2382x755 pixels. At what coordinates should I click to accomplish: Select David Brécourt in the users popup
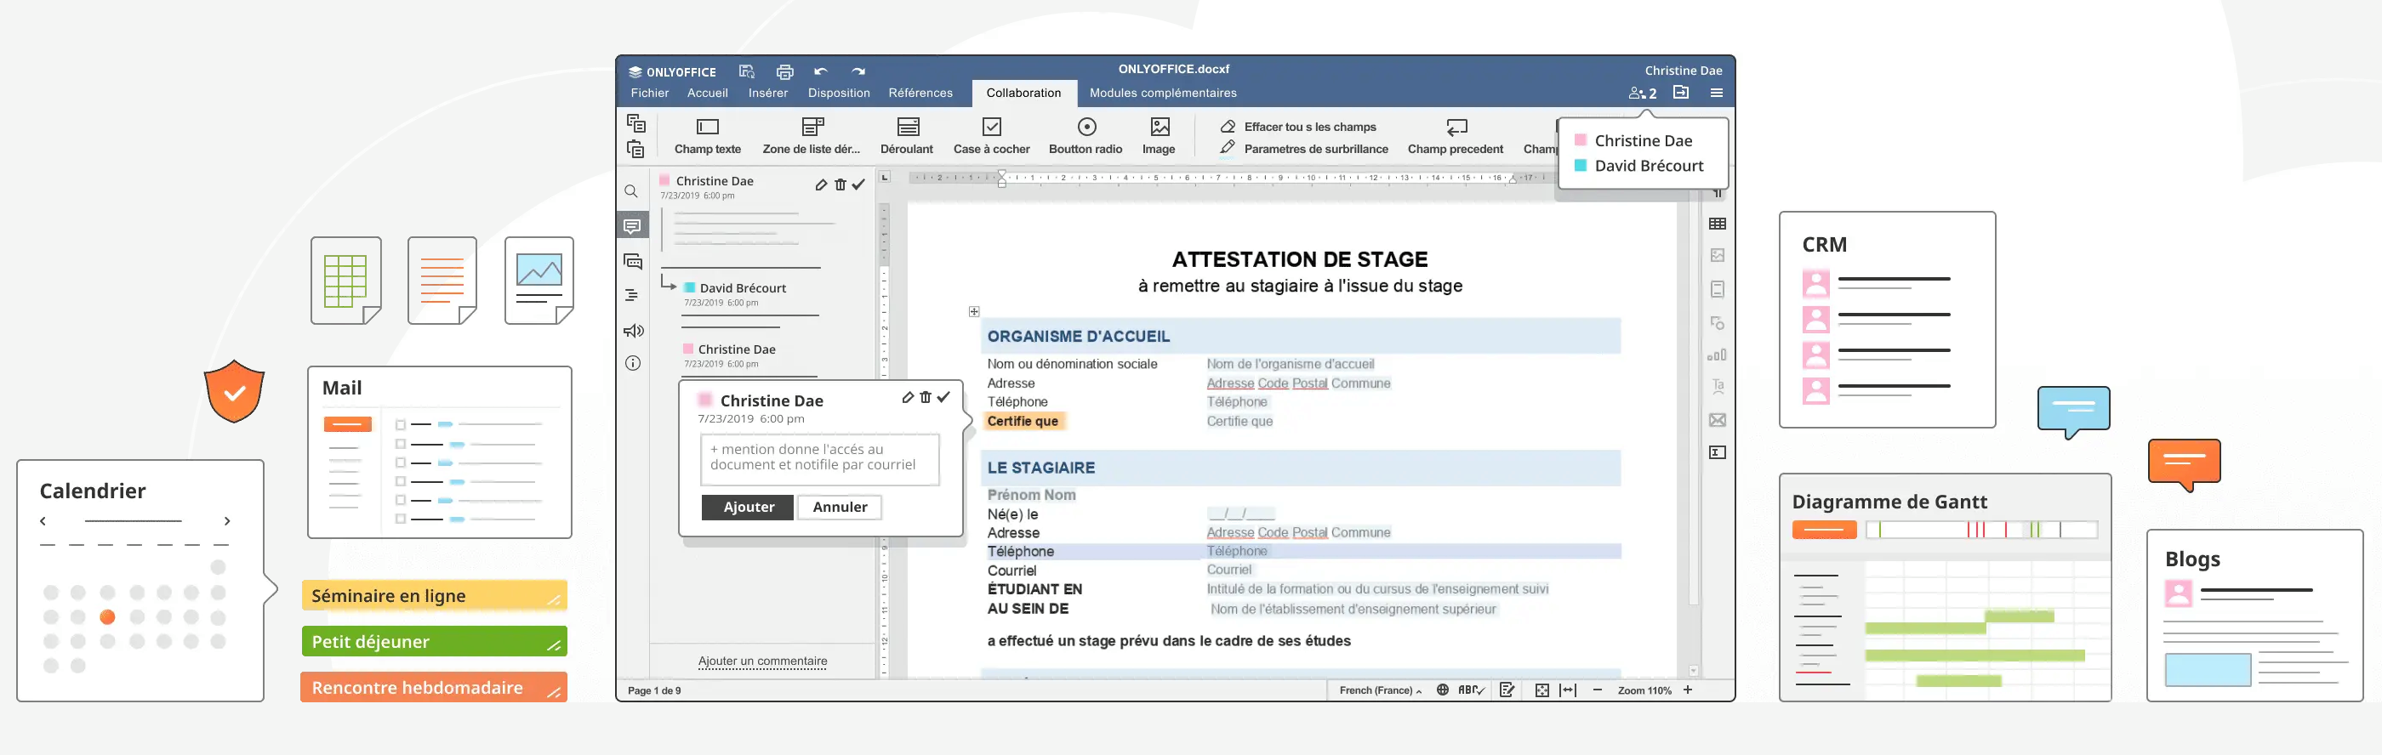pyautogui.click(x=1638, y=166)
